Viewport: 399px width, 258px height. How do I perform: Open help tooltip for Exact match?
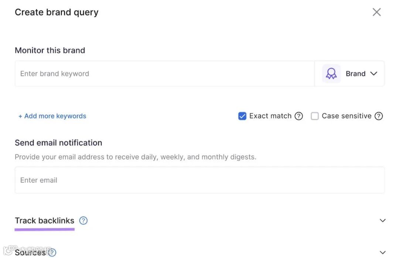click(299, 116)
